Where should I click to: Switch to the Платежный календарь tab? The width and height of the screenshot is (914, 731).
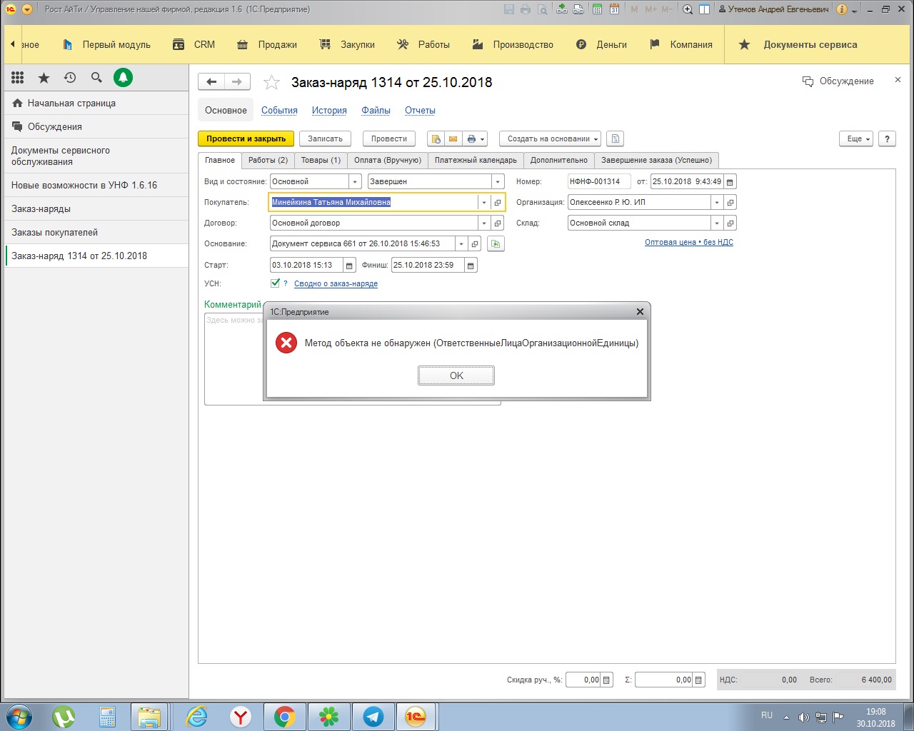click(x=476, y=161)
